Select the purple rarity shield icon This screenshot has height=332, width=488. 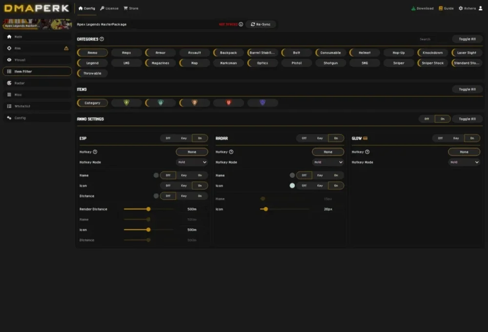[x=261, y=103]
